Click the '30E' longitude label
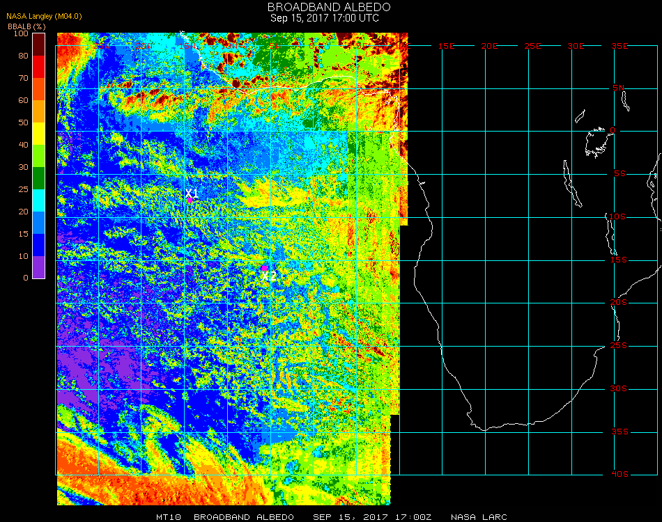 point(576,46)
